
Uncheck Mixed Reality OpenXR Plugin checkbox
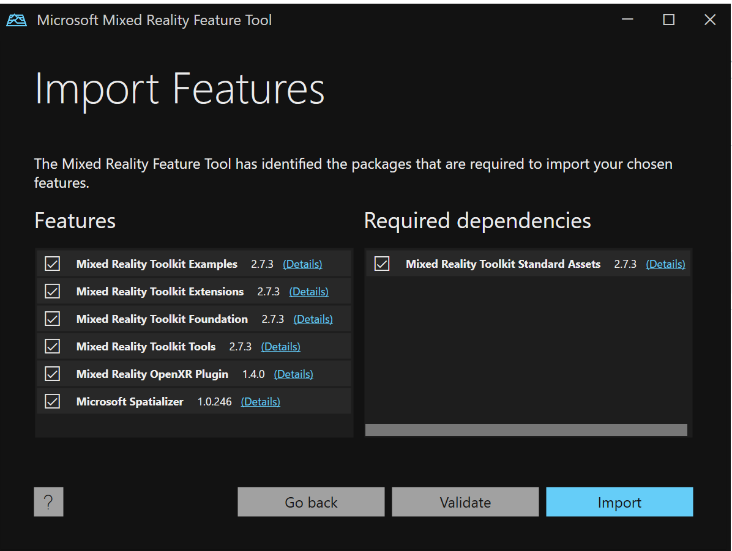[x=52, y=374]
